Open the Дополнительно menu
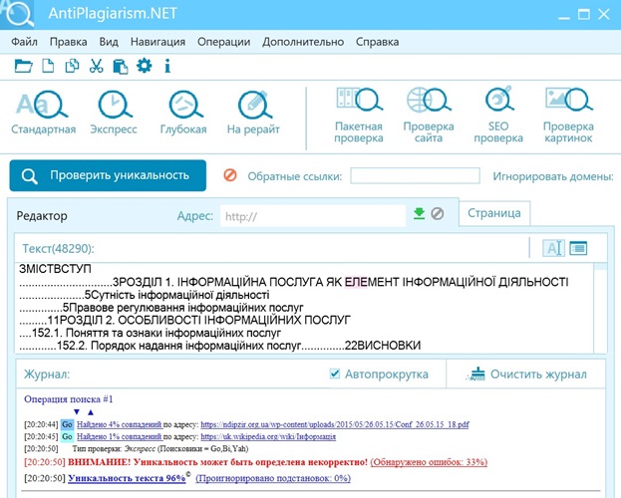The width and height of the screenshot is (621, 498). pos(303,42)
